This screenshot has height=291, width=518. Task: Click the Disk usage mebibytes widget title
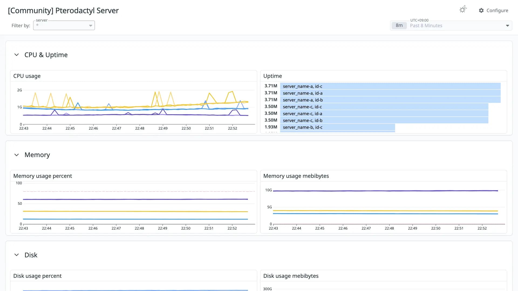pos(291,276)
